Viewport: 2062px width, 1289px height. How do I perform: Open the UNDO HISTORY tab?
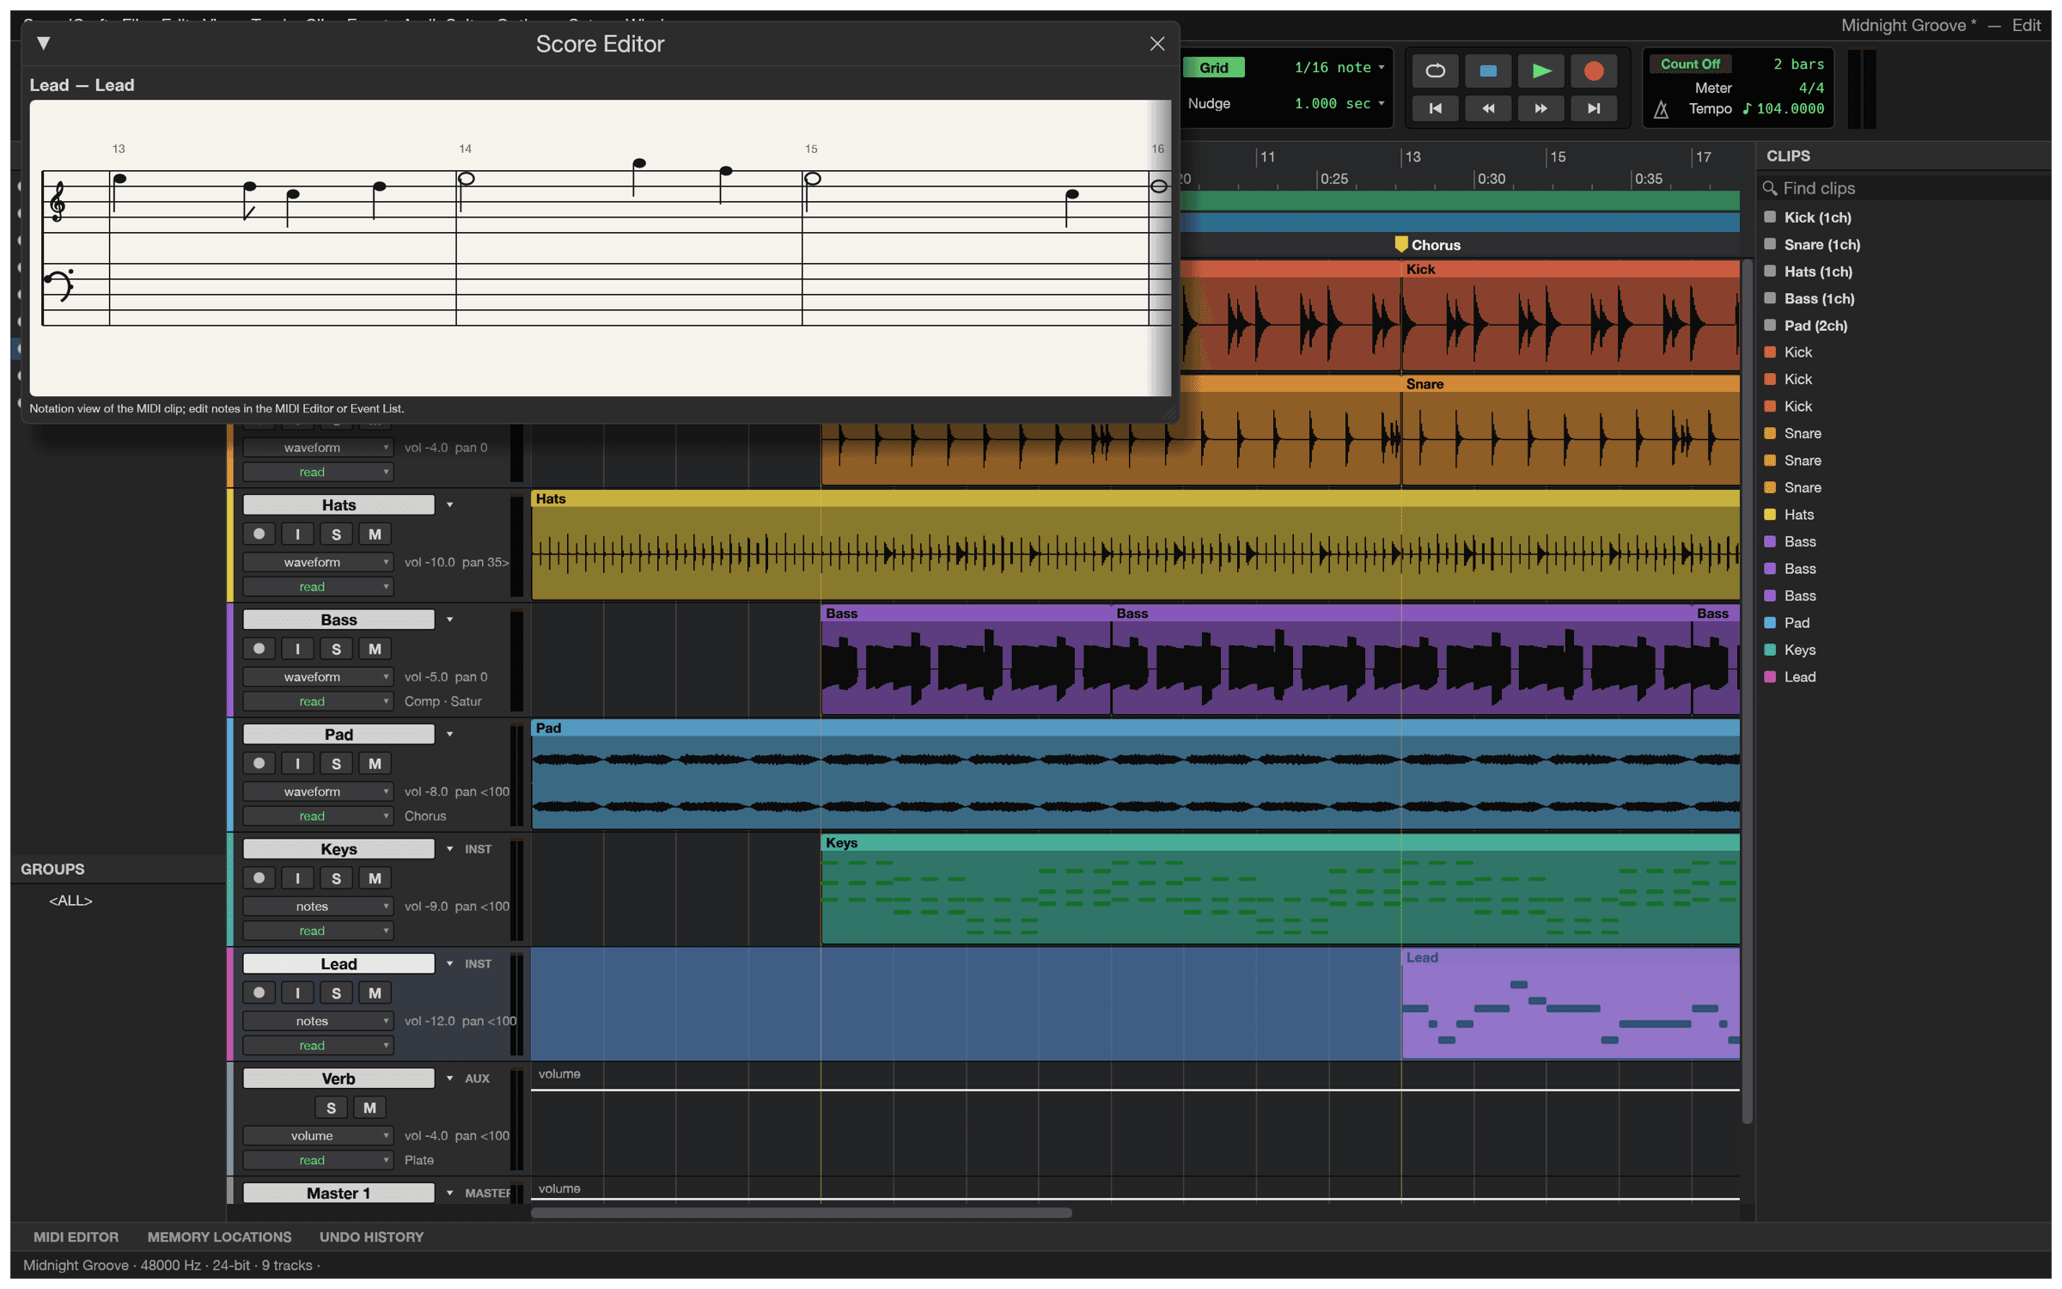coord(371,1237)
